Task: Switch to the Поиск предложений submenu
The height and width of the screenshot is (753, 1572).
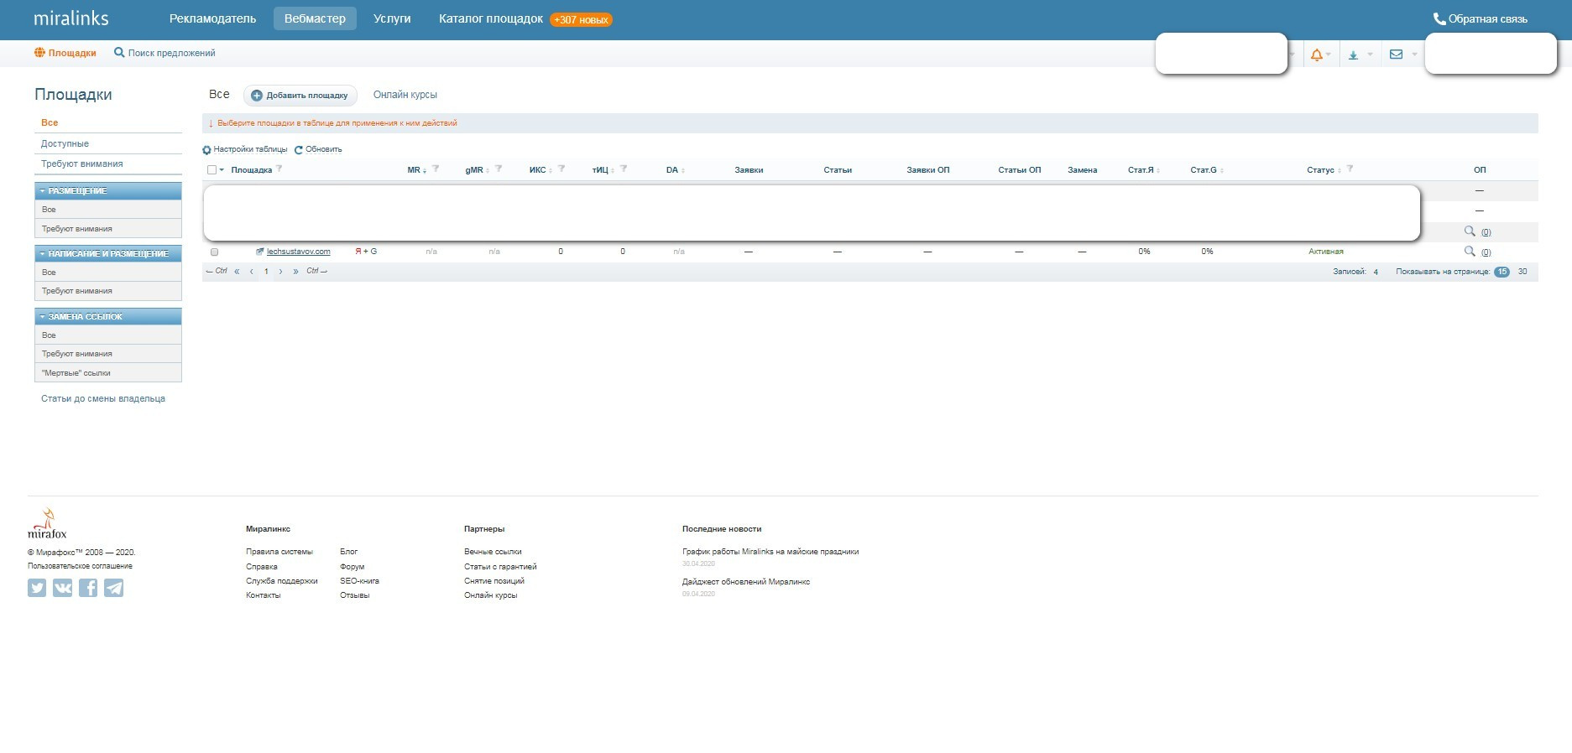Action: point(165,53)
